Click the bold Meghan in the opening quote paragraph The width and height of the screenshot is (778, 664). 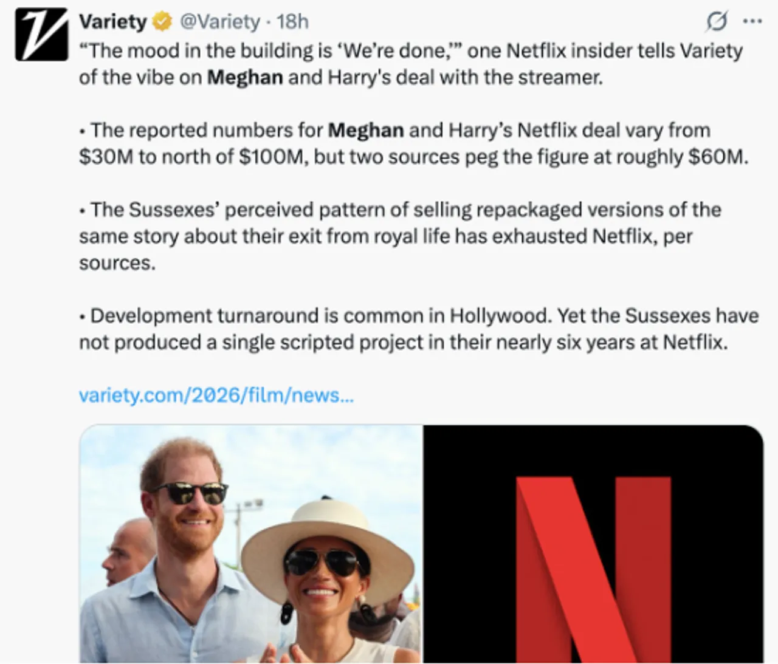click(245, 78)
